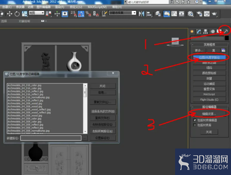This screenshot has height=175, width=231.
Task: Toggle the 2.5D Snaps button
Action: point(73,14)
